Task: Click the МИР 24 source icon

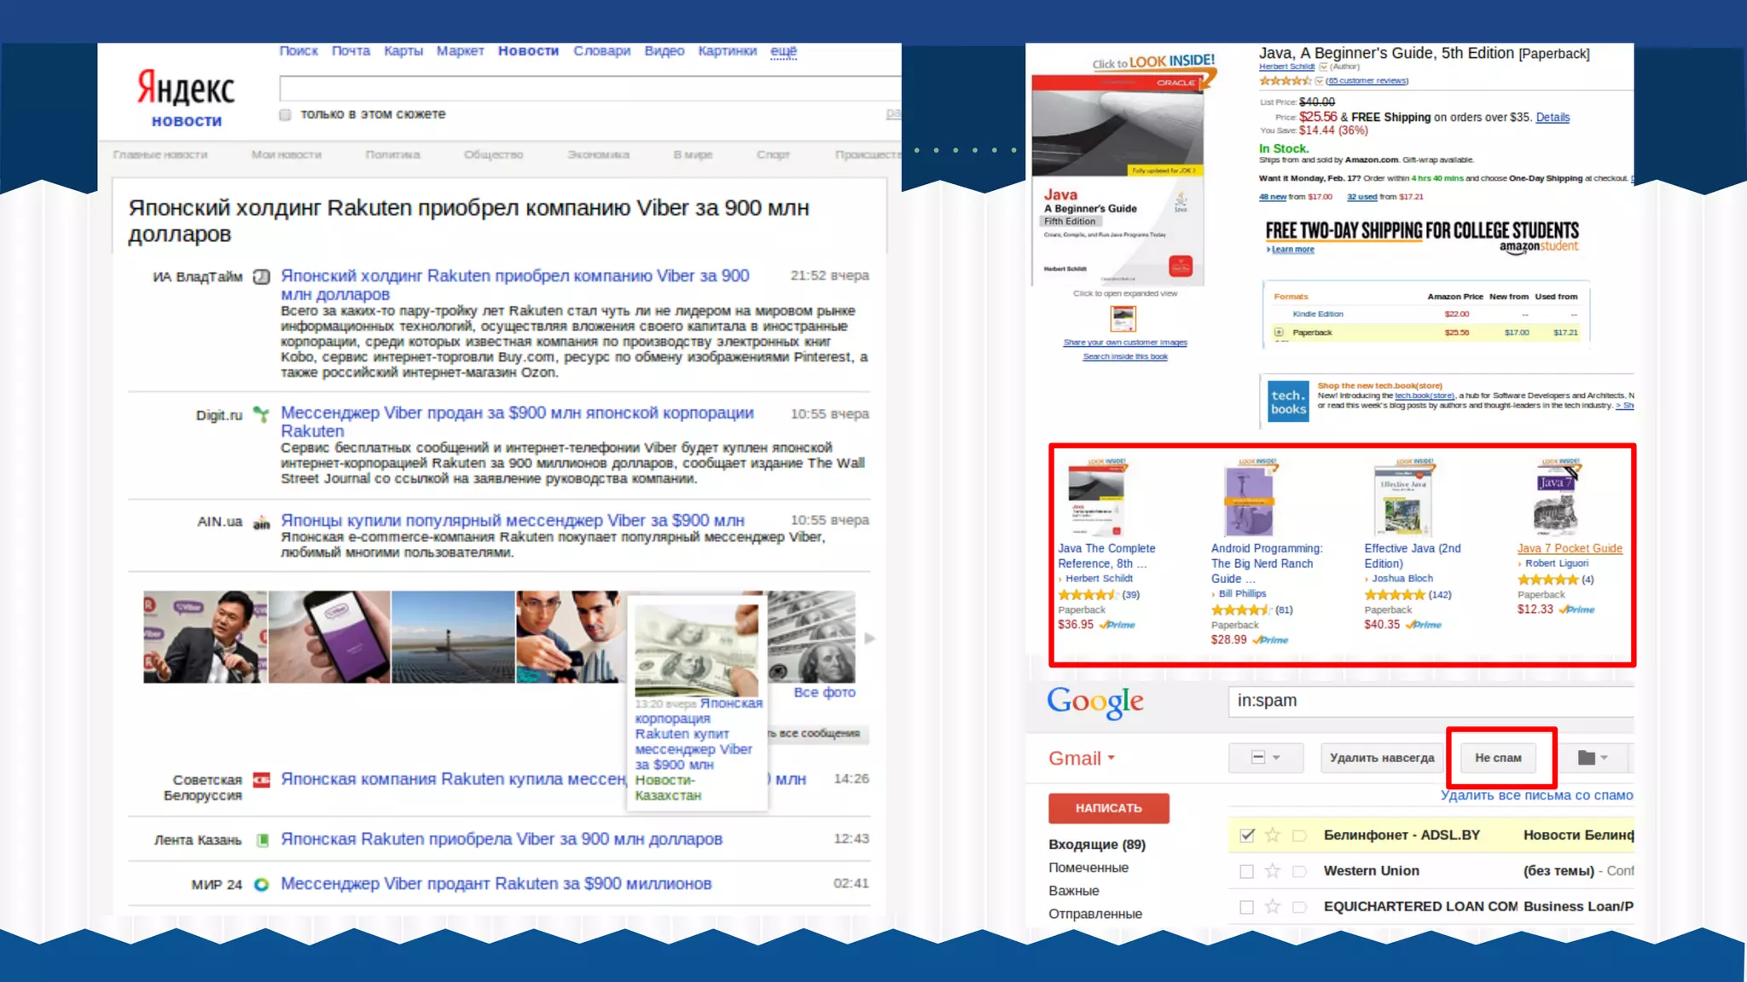Action: pos(262,885)
